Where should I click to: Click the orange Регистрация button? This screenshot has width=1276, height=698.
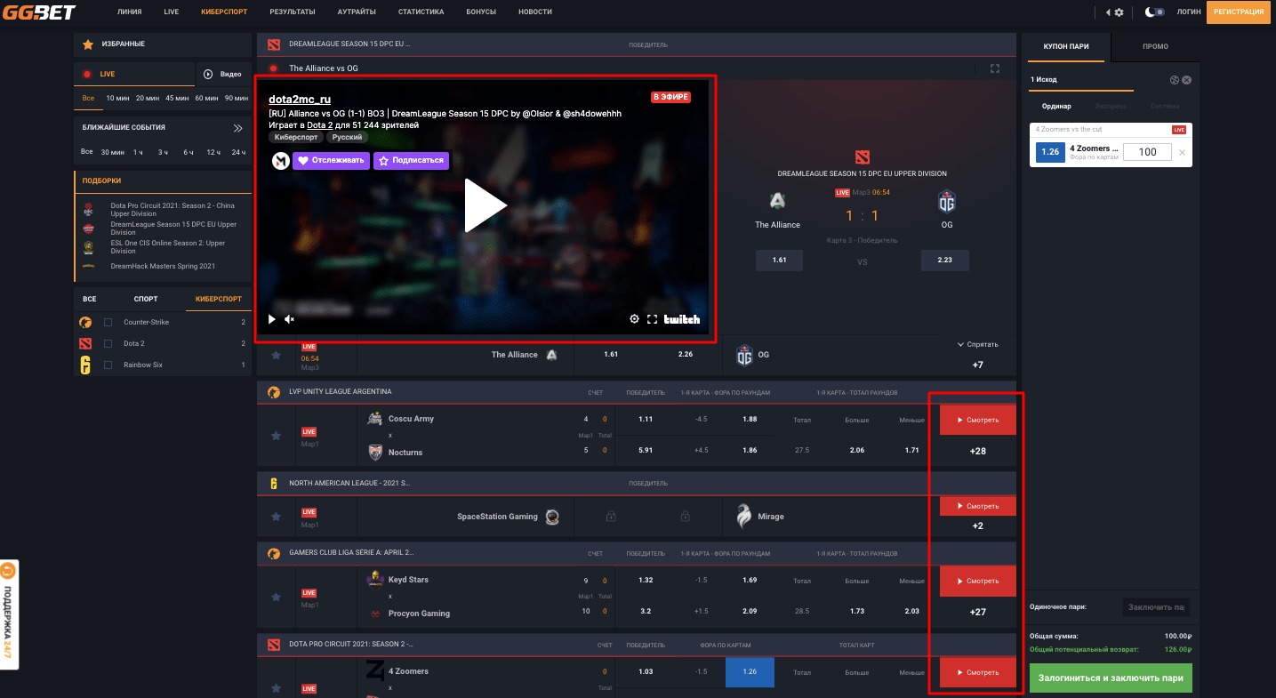point(1239,12)
